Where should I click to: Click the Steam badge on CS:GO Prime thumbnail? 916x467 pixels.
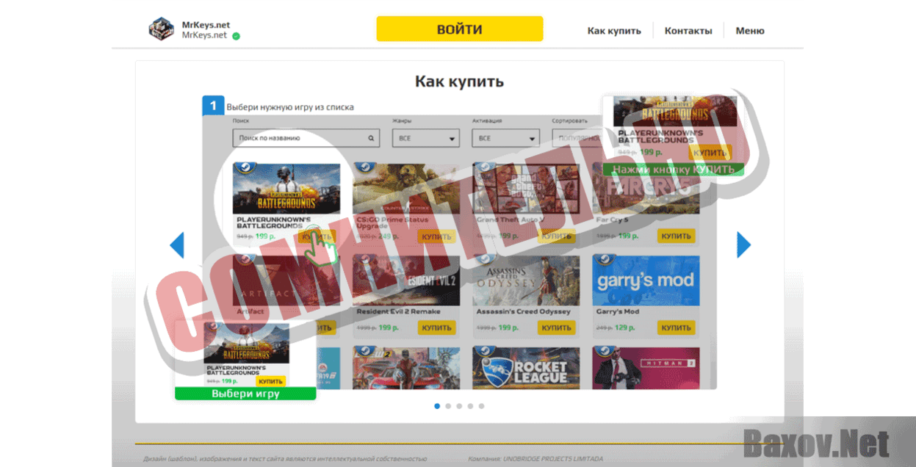365,167
